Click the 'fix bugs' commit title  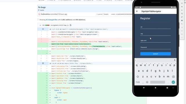point(42,7)
